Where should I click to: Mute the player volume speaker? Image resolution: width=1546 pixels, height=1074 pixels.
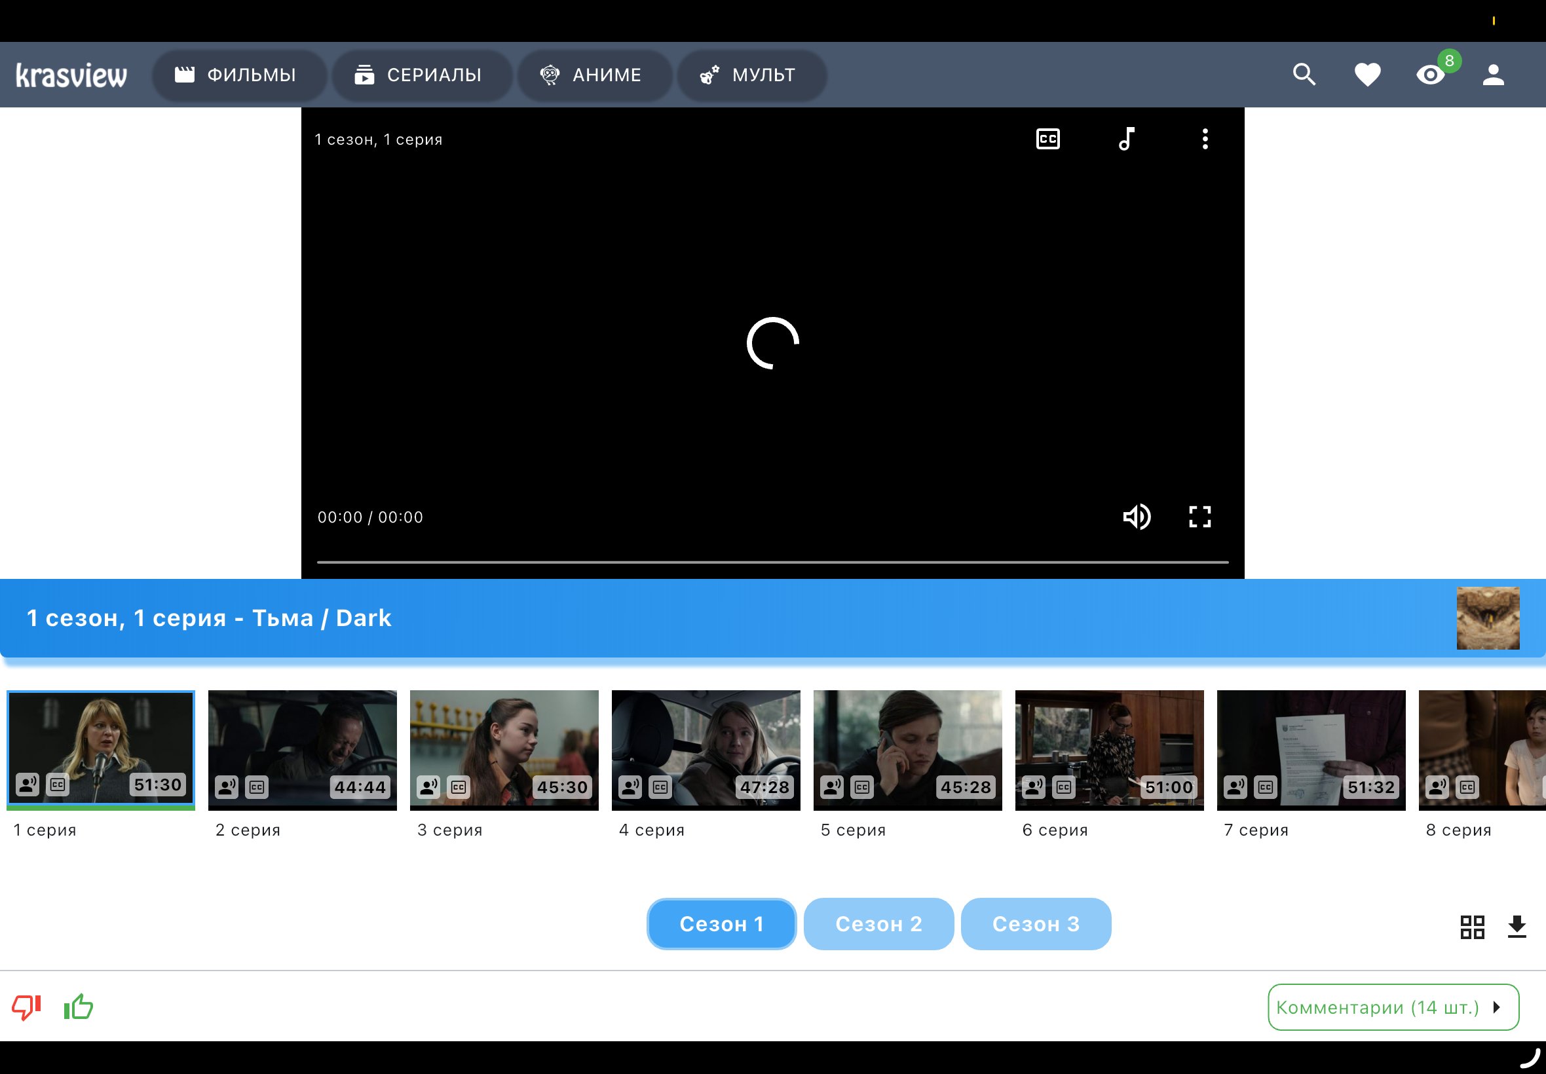(x=1136, y=517)
